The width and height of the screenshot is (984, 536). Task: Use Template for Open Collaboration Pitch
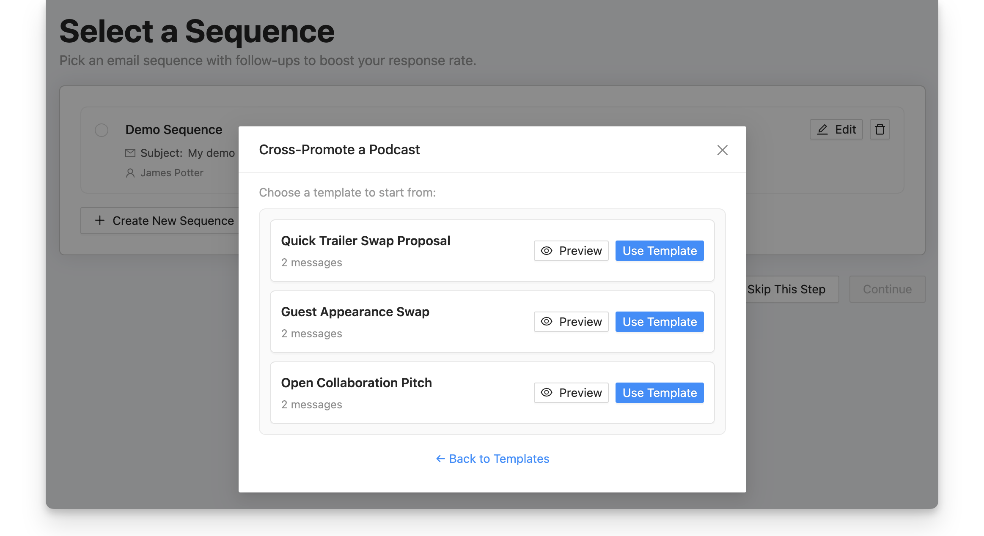click(659, 393)
